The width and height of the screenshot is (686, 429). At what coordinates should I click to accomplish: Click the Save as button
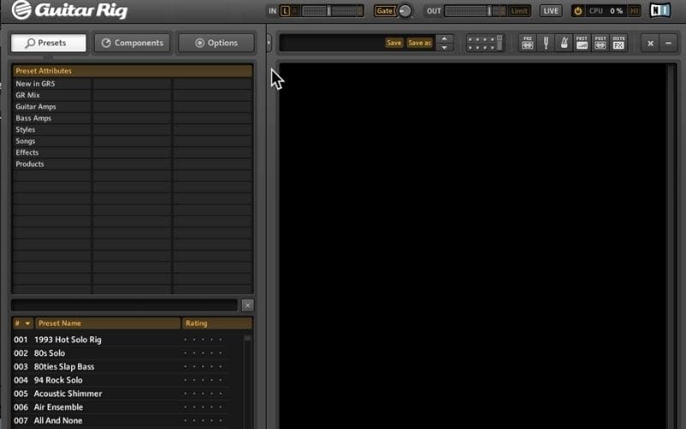tap(419, 42)
